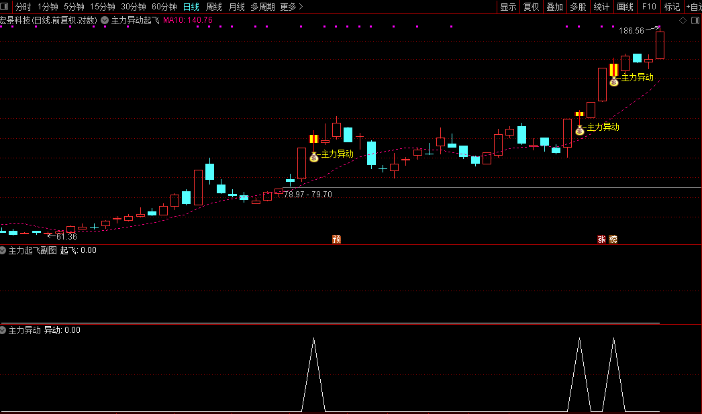Toggle the right side panel icon
702x414 pixels.
[695, 21]
